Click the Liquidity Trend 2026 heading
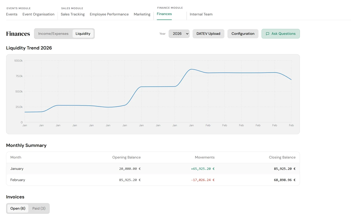This screenshot has height=216, width=357. click(x=29, y=48)
